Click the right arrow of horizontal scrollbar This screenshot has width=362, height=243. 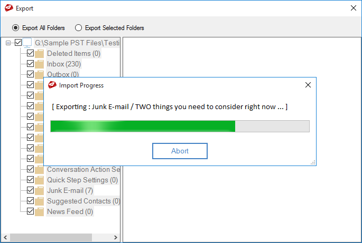(x=116, y=237)
